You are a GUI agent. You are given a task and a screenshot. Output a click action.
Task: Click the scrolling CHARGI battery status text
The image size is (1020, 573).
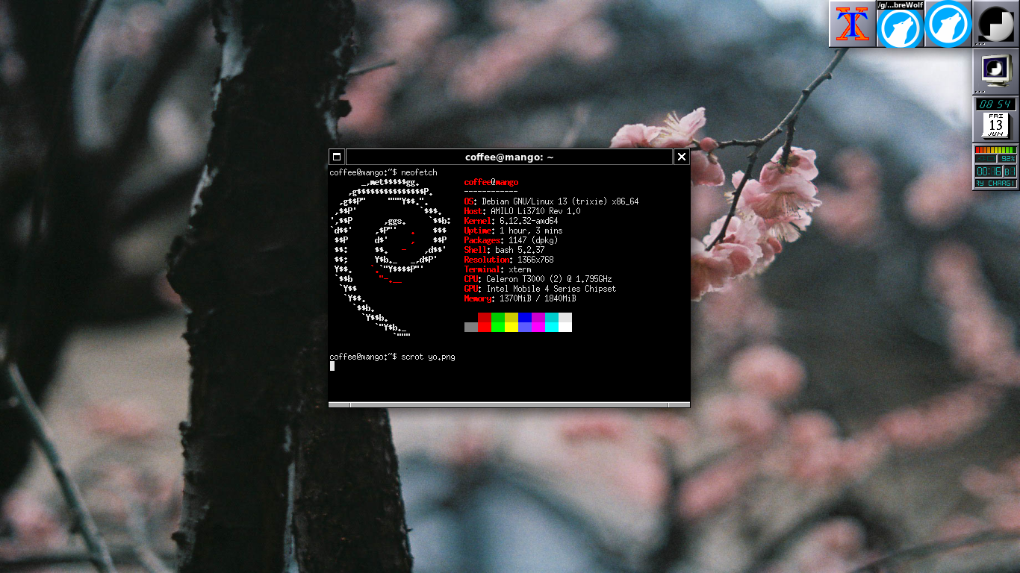tap(996, 183)
